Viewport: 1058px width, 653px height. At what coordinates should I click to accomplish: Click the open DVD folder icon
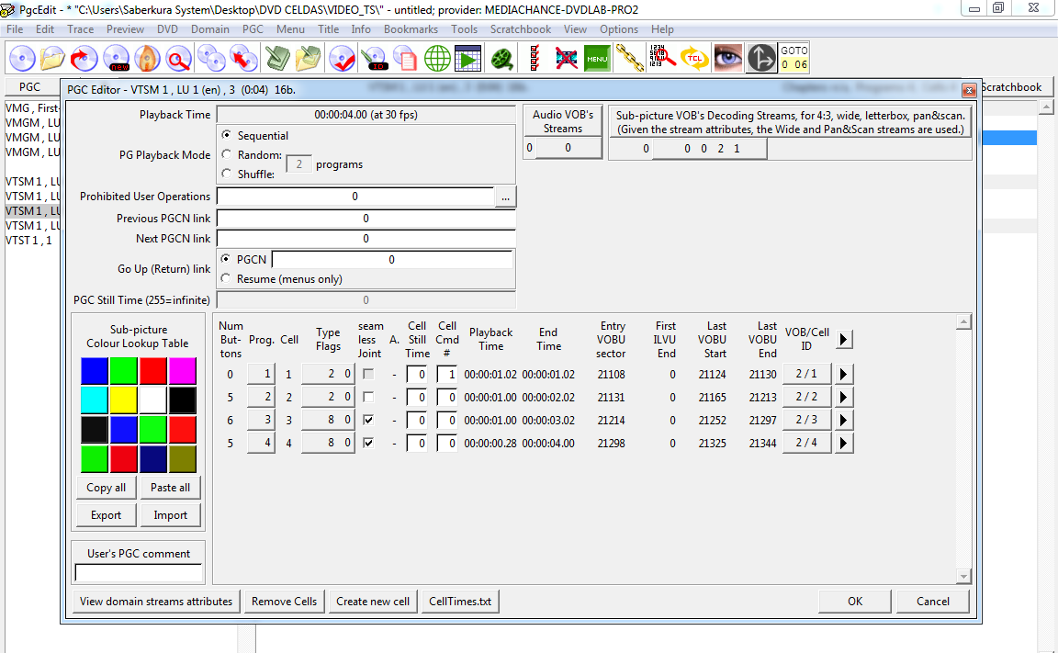coord(53,59)
